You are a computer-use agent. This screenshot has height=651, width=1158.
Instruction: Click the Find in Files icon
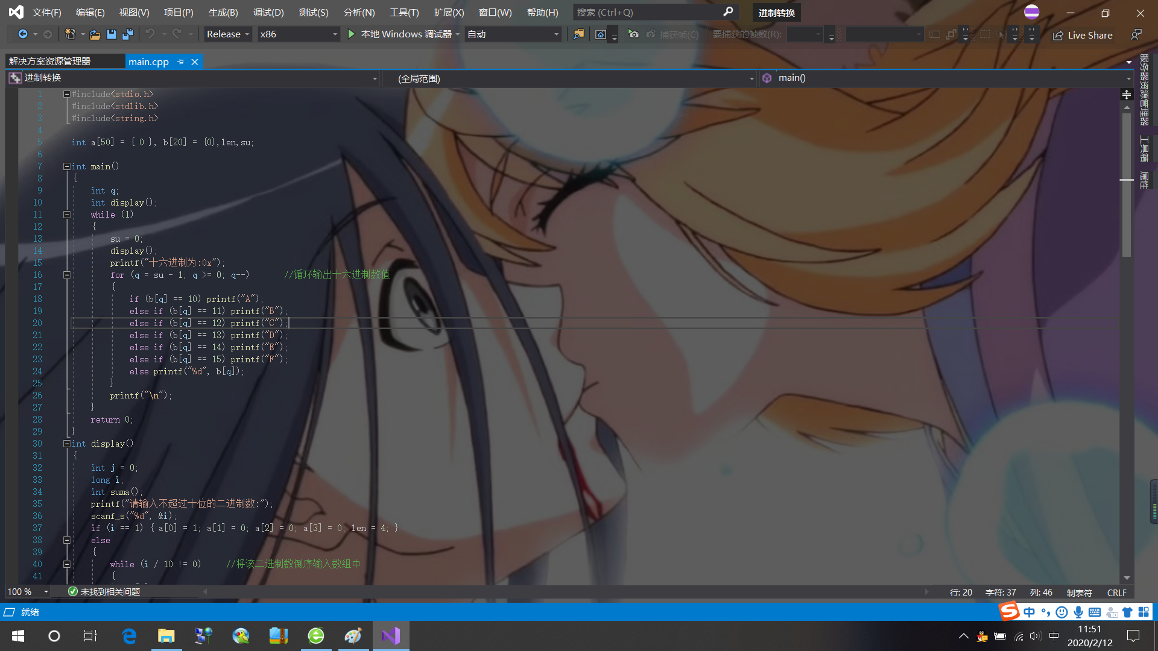pyautogui.click(x=578, y=34)
